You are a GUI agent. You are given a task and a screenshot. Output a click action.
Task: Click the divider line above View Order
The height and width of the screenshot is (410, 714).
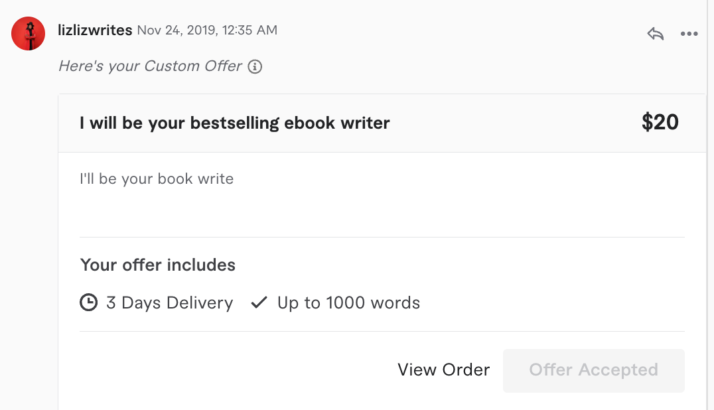(x=382, y=331)
